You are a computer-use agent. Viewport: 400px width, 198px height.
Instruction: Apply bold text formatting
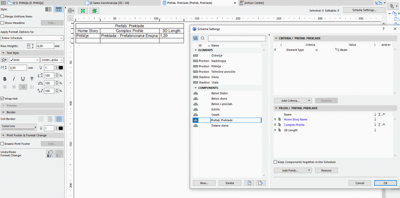[x=5, y=79]
